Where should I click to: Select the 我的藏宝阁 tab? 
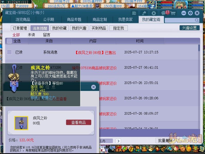[151, 20]
